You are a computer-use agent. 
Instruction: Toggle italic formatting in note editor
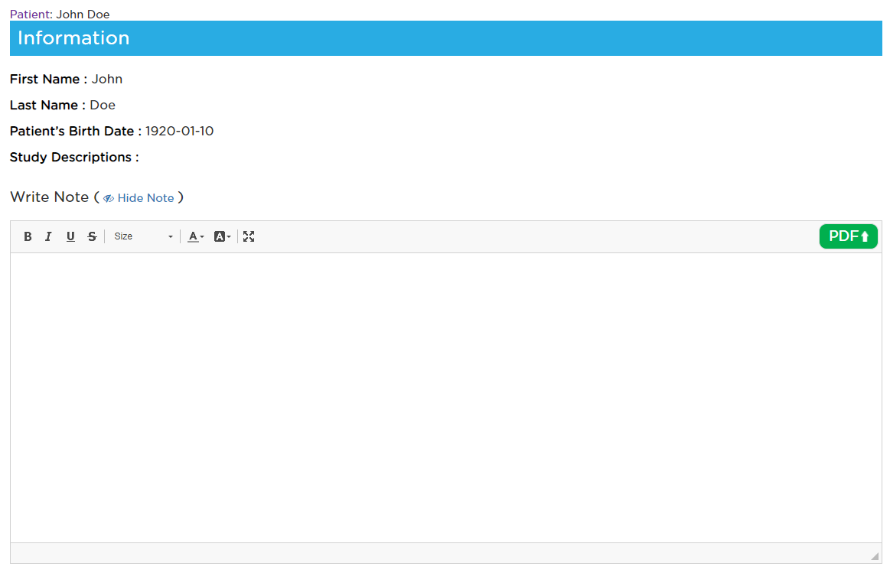click(49, 236)
